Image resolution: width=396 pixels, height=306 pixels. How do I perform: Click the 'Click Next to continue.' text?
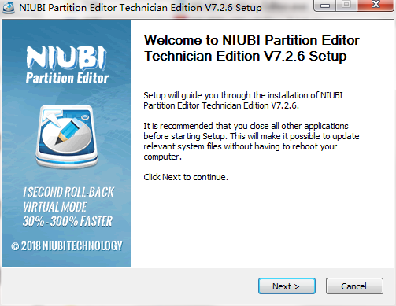(x=186, y=177)
